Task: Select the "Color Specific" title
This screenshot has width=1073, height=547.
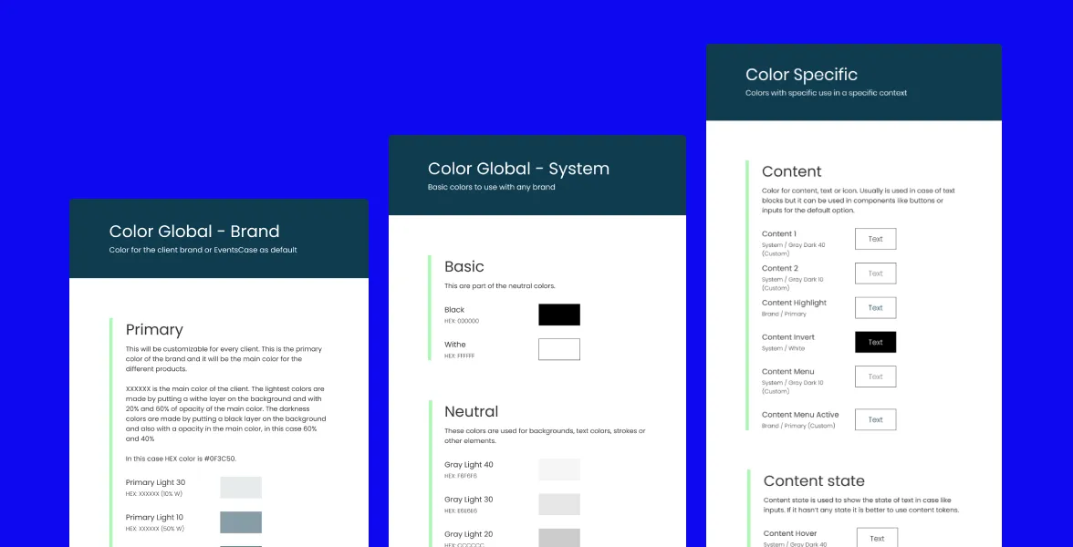Action: (x=801, y=75)
